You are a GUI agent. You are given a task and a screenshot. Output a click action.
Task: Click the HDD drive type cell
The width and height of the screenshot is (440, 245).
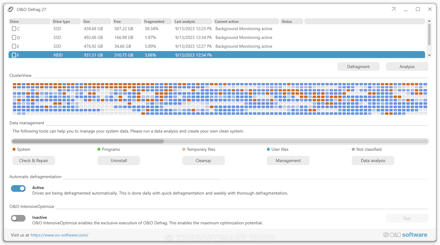58,55
